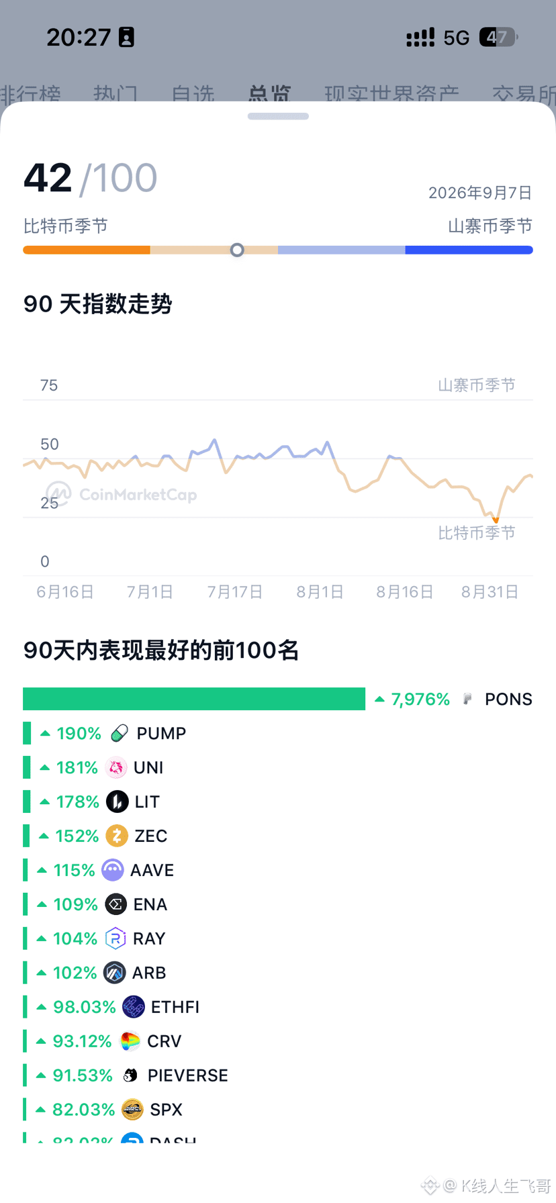Tap the LIT coin icon
Viewport: 556px width, 1203px height.
coord(118,802)
